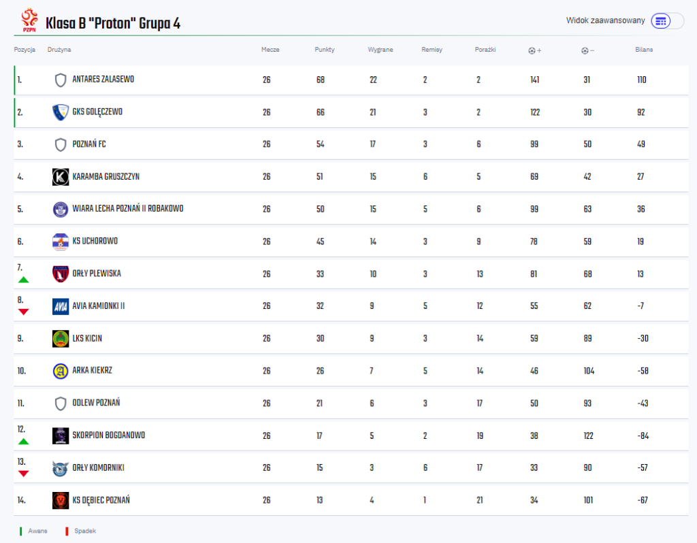Viewport: 697px width, 543px height.
Task: Click Skorpion Bogdanowo crest
Action: (x=61, y=436)
